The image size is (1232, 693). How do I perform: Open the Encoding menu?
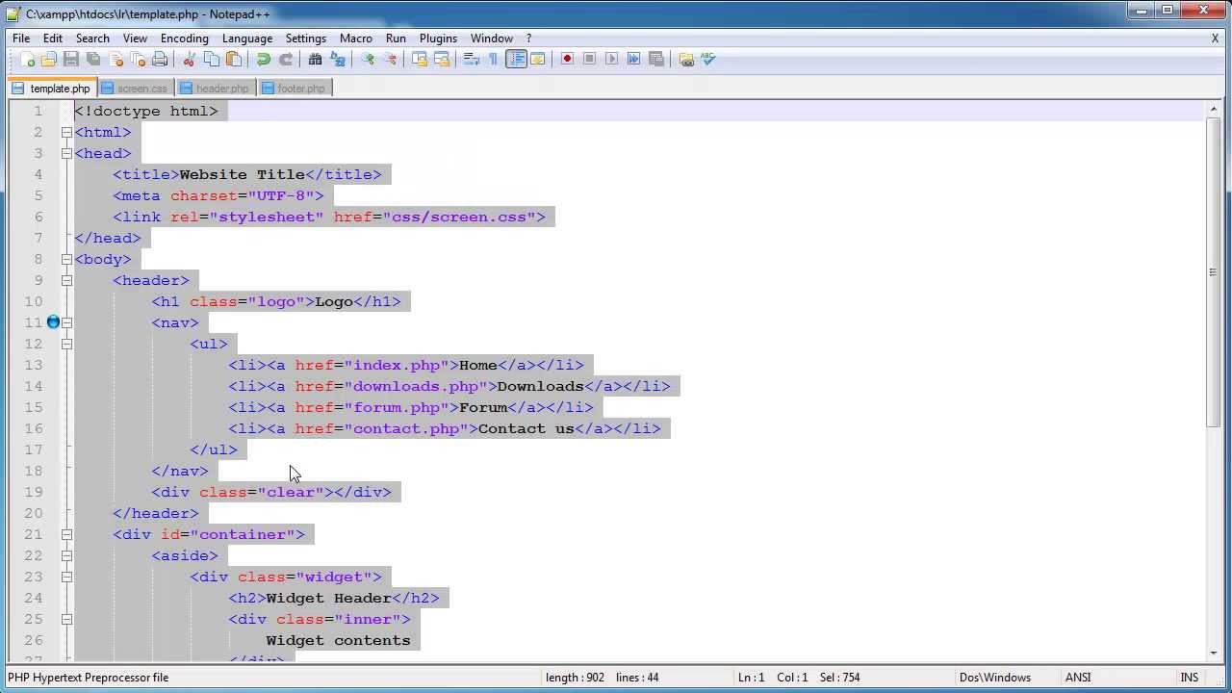[x=185, y=38]
